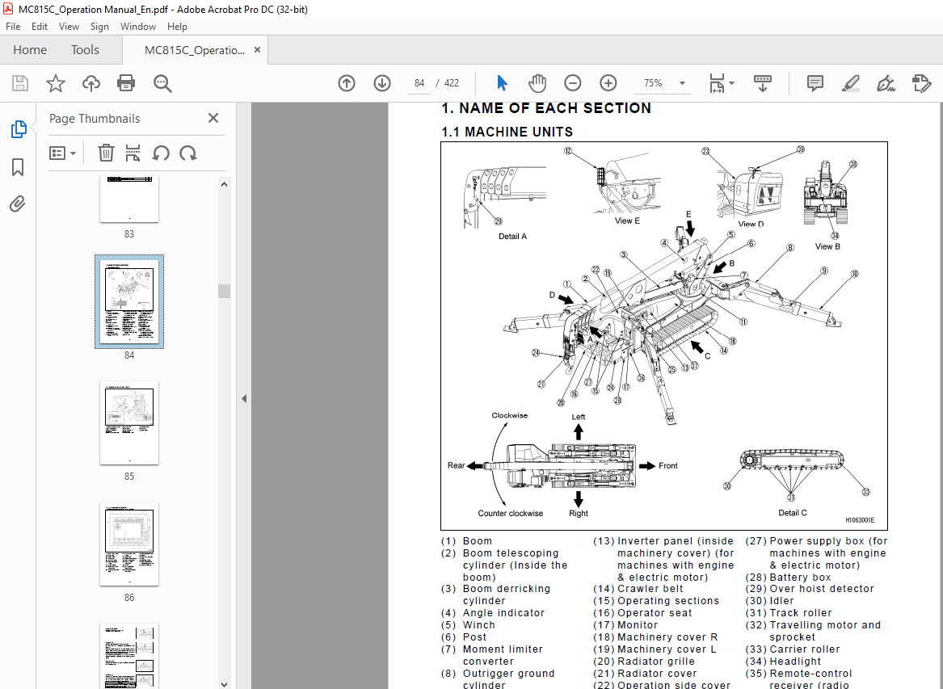
Task: Click the '1. NAME OF EACH SECTION' title
Action: [546, 108]
